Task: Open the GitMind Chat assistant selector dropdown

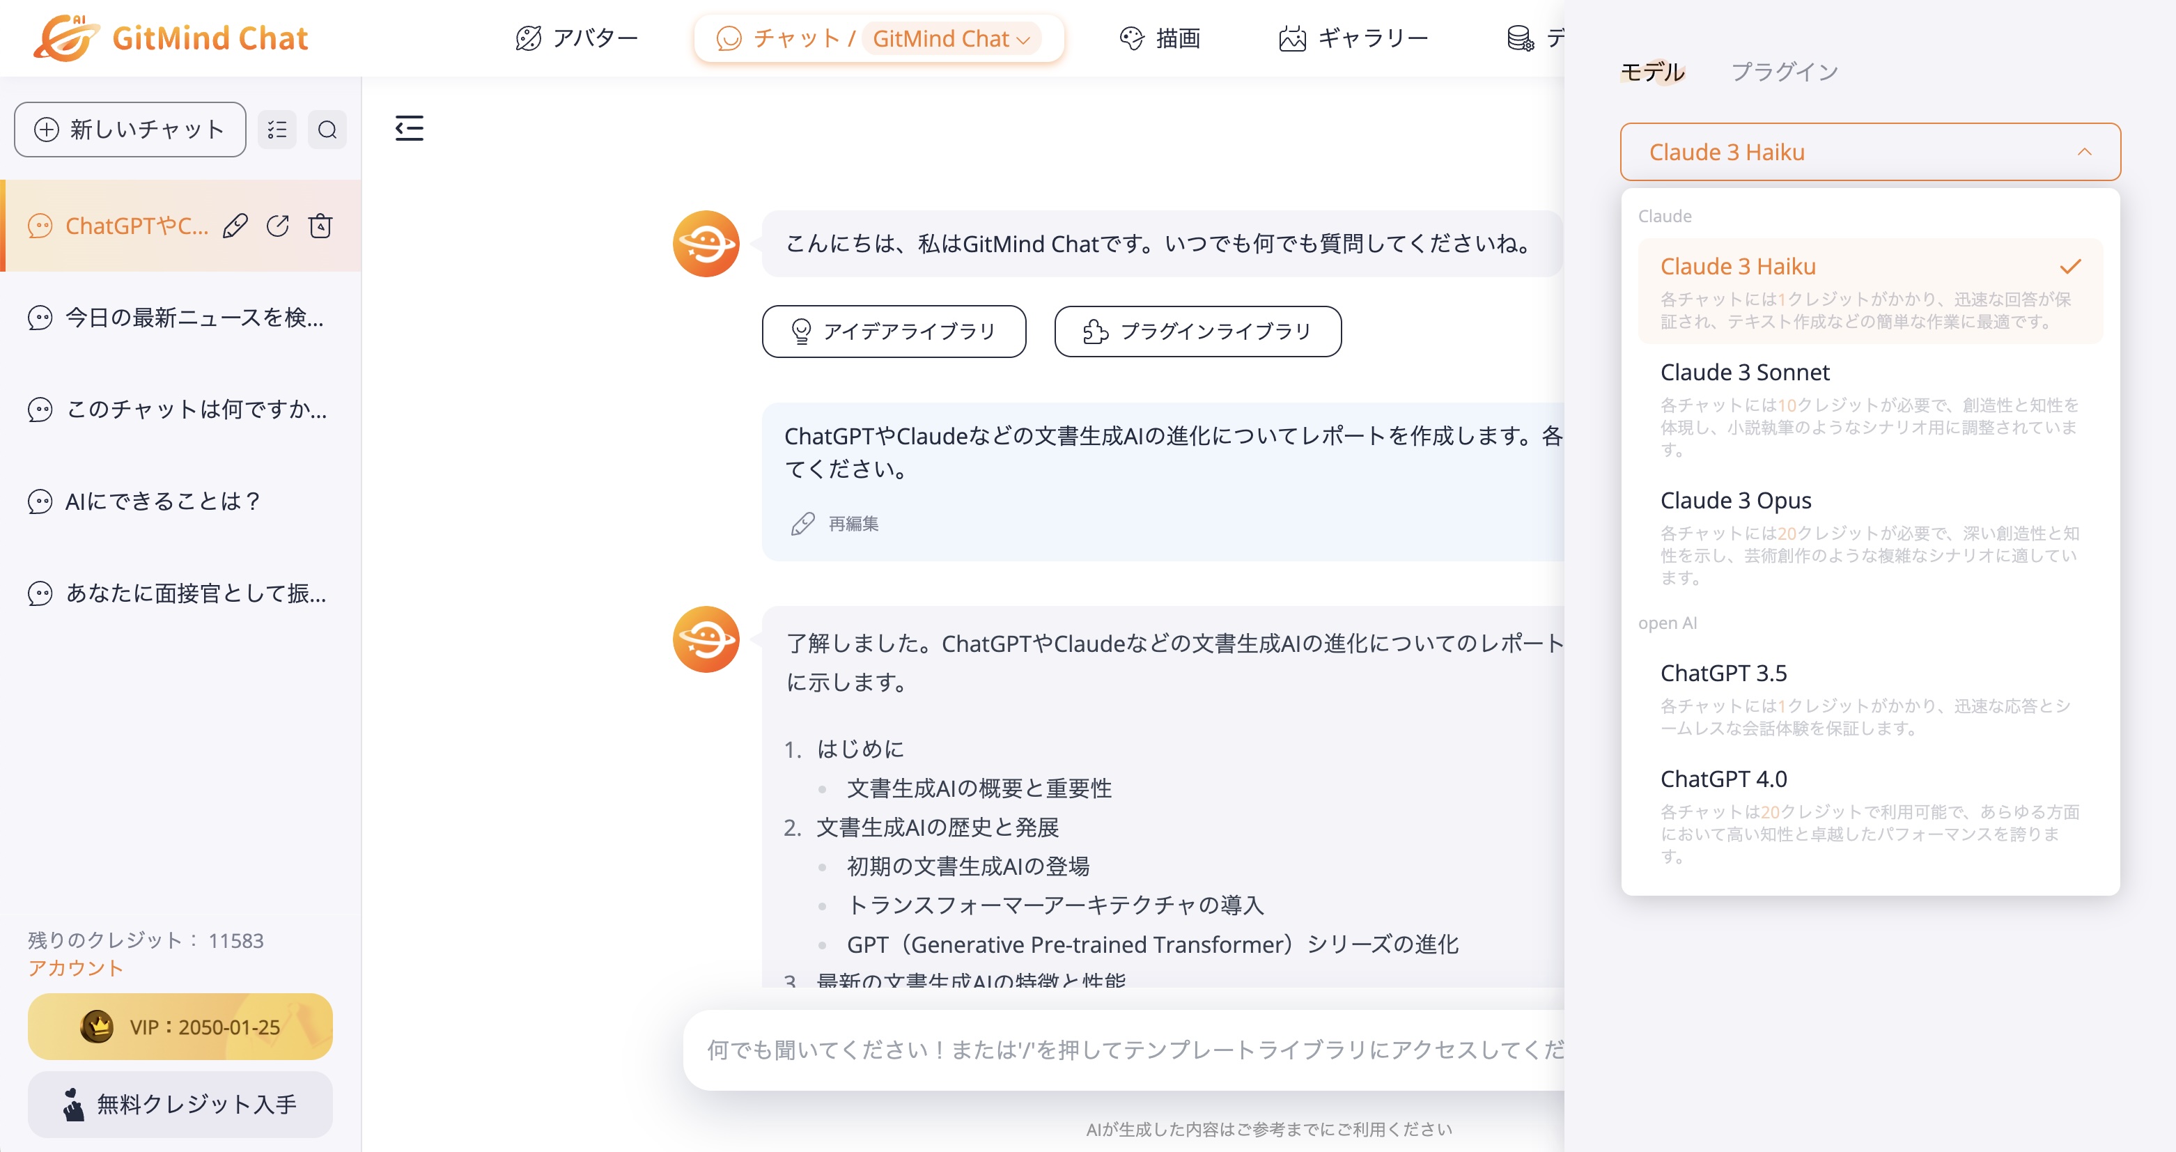Action: pyautogui.click(x=951, y=38)
